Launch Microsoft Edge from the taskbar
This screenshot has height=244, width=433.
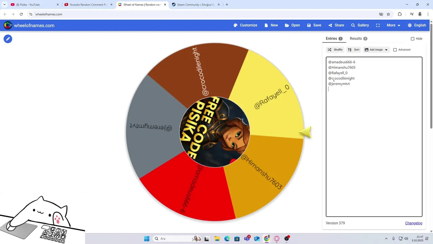pyautogui.click(x=227, y=239)
